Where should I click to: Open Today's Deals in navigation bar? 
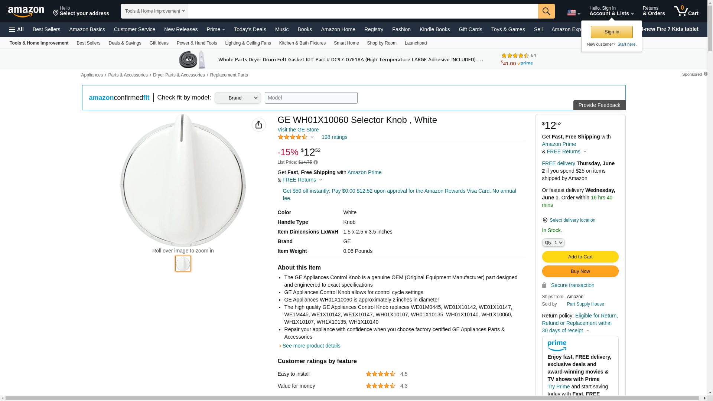click(x=250, y=29)
